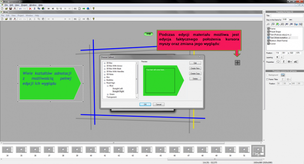Click OK in Choose Callout dialog
The image size is (304, 164).
[x=145, y=105]
